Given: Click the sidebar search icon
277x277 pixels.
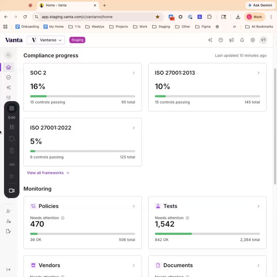Looking at the screenshot, I should pyautogui.click(x=8, y=55).
